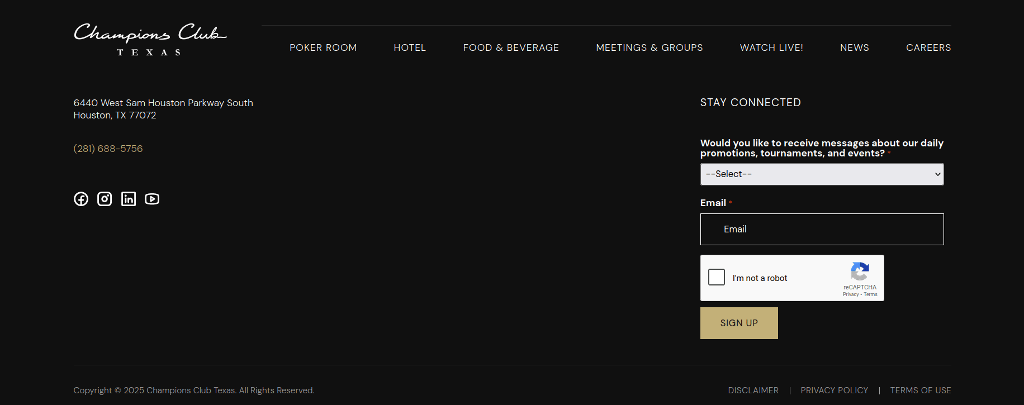The image size is (1024, 405).
Task: Click the Champions Club Texas logo
Action: [150, 39]
